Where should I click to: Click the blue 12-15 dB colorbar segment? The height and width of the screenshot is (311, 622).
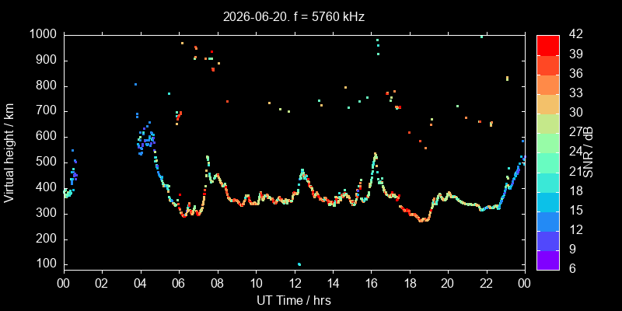point(548,221)
